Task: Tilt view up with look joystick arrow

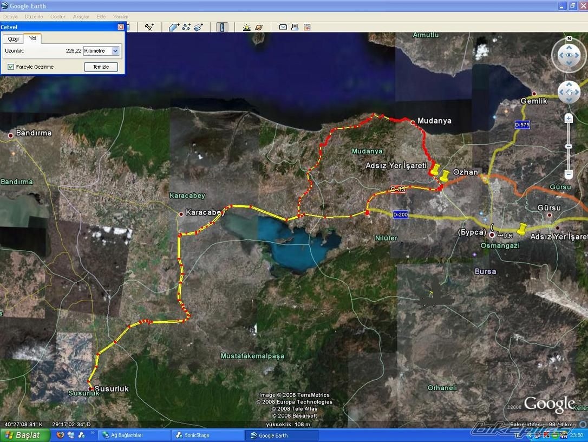Action: coord(569,48)
